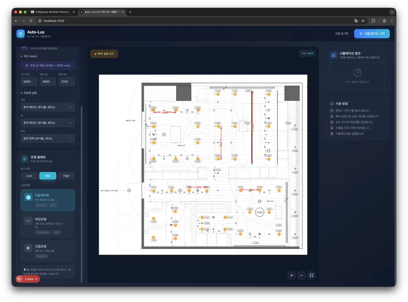Click the left panel vertical scrollbar
The width and height of the screenshot is (408, 302).
[x=81, y=194]
